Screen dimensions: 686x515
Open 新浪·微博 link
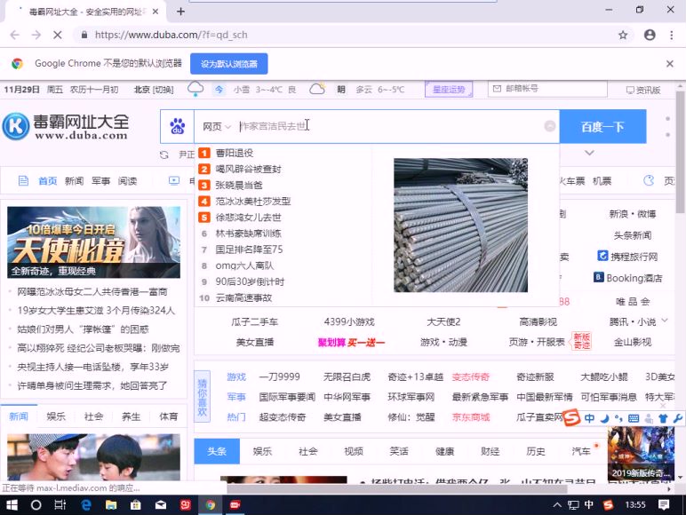pos(633,214)
